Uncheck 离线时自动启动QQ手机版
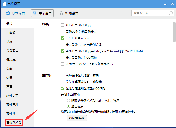The width and height of the screenshot is (176, 128). click(63, 51)
